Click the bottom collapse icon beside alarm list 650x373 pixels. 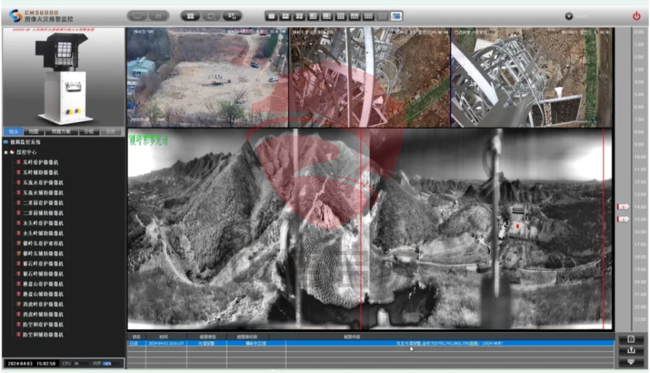coord(631,362)
